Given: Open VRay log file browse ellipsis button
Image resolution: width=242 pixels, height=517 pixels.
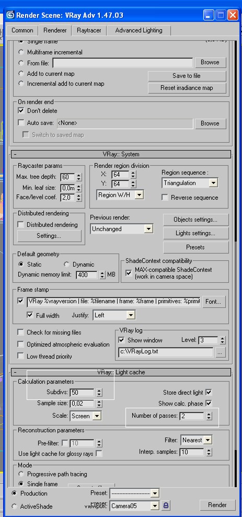Looking at the screenshot, I should [221, 352].
